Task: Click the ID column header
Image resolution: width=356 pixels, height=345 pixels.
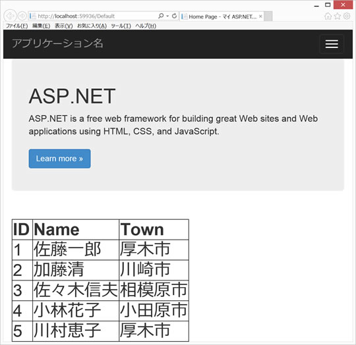Action: click(22, 229)
